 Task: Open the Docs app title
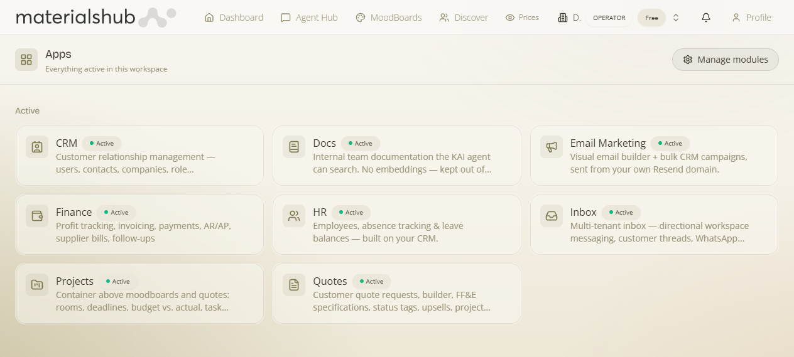pyautogui.click(x=325, y=143)
